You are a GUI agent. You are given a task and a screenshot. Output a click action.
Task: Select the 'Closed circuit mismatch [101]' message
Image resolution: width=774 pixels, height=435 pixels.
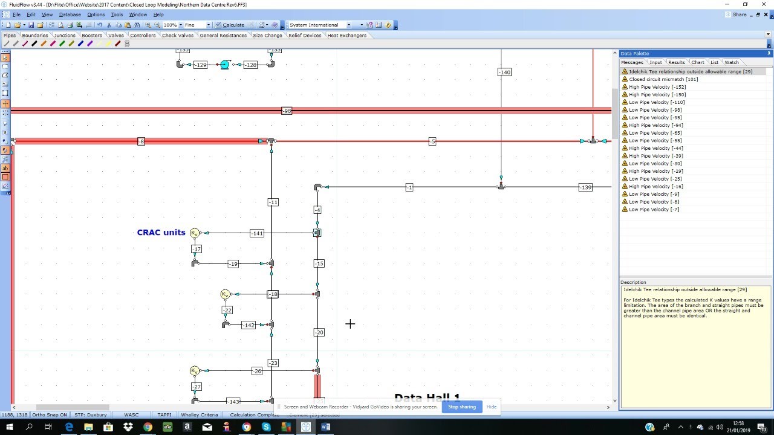coord(663,79)
